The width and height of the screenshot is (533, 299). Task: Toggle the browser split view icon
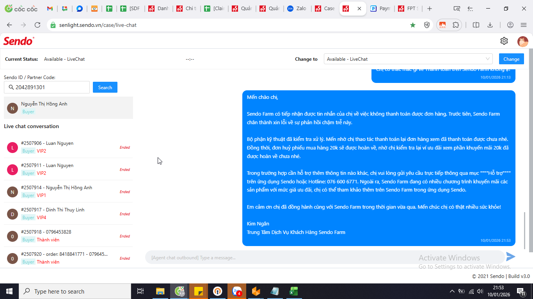tap(476, 25)
